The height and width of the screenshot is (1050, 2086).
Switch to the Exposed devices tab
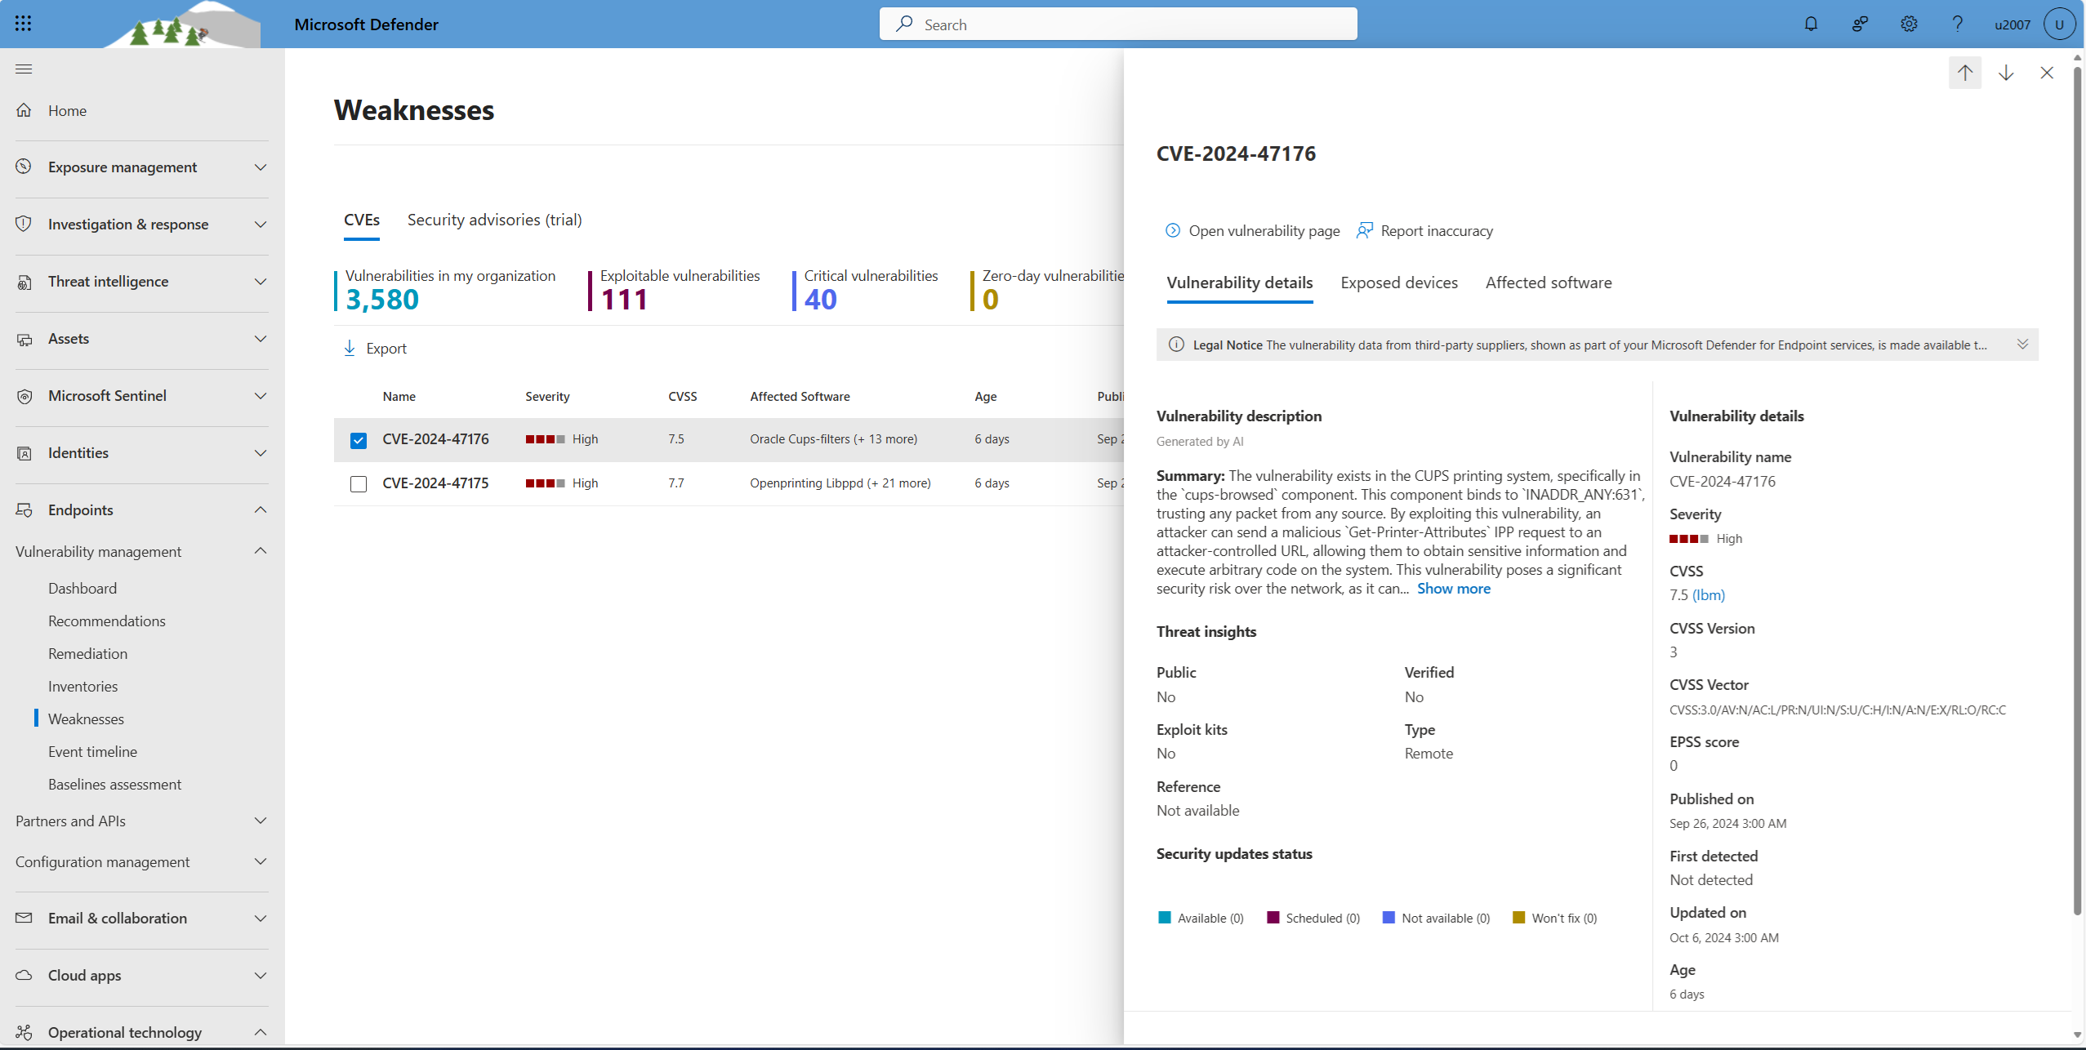[1398, 283]
